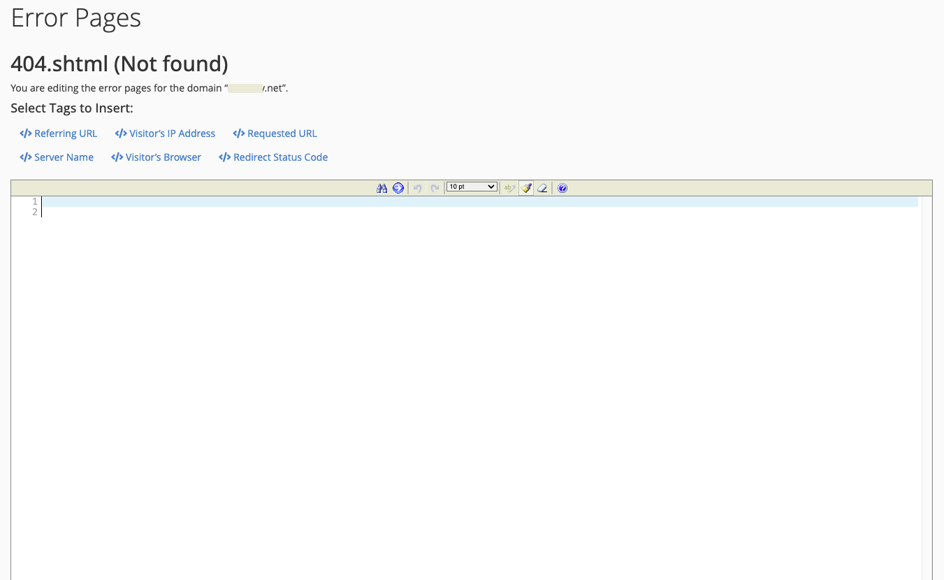Insert the Redirect Status Code tag
This screenshot has height=580, width=944.
(280, 157)
